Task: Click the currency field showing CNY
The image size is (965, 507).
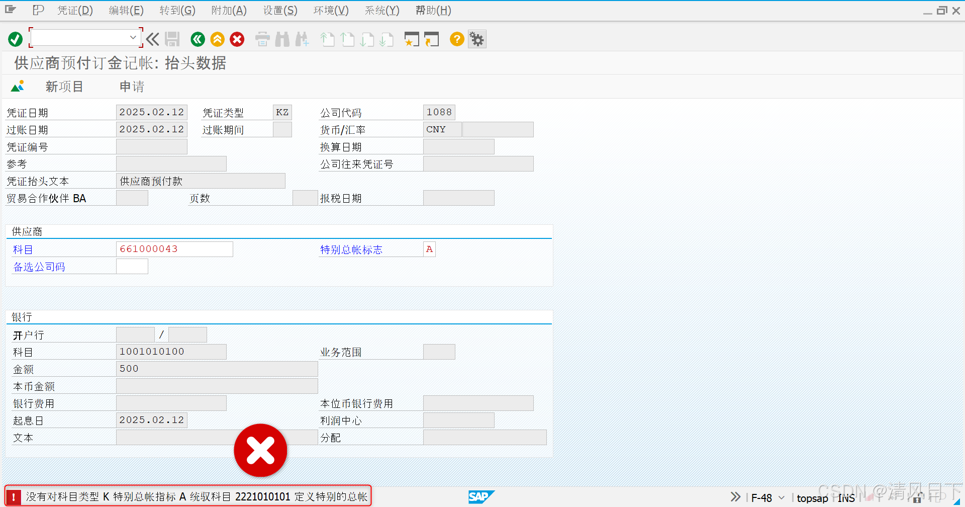Action: (x=442, y=129)
